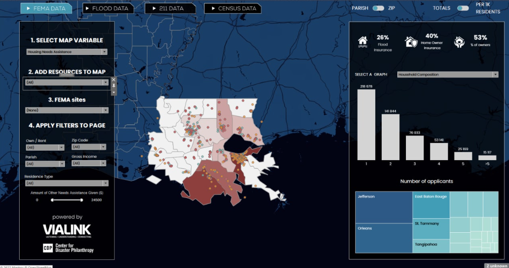The width and height of the screenshot is (509, 268).
Task: Select the tallest bar for household size 1
Action: click(x=366, y=125)
